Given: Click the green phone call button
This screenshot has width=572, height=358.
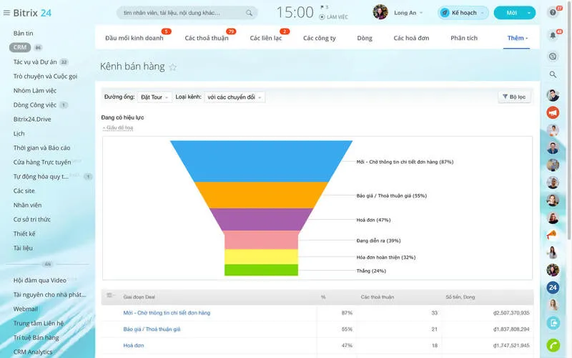Looking at the screenshot, I should click(x=553, y=345).
